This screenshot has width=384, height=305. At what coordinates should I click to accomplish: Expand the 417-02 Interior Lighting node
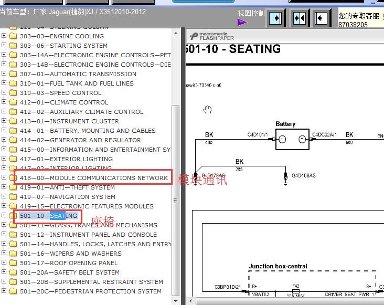pyautogui.click(x=4, y=168)
